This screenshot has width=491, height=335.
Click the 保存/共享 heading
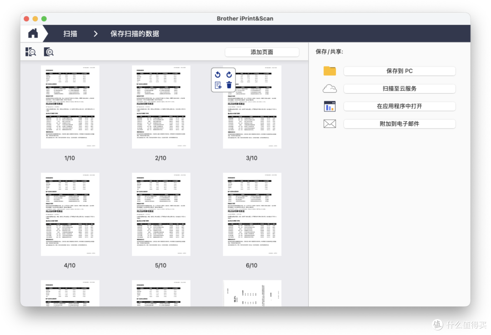point(329,52)
